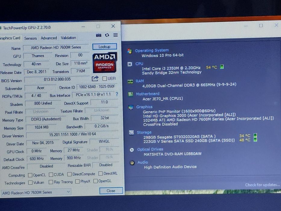The width and height of the screenshot is (281, 211).
Task: Click the Bus Interface PCIe x16 field
Action: 93,94
